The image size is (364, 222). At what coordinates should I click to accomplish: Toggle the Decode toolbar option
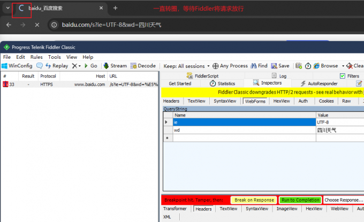point(143,66)
